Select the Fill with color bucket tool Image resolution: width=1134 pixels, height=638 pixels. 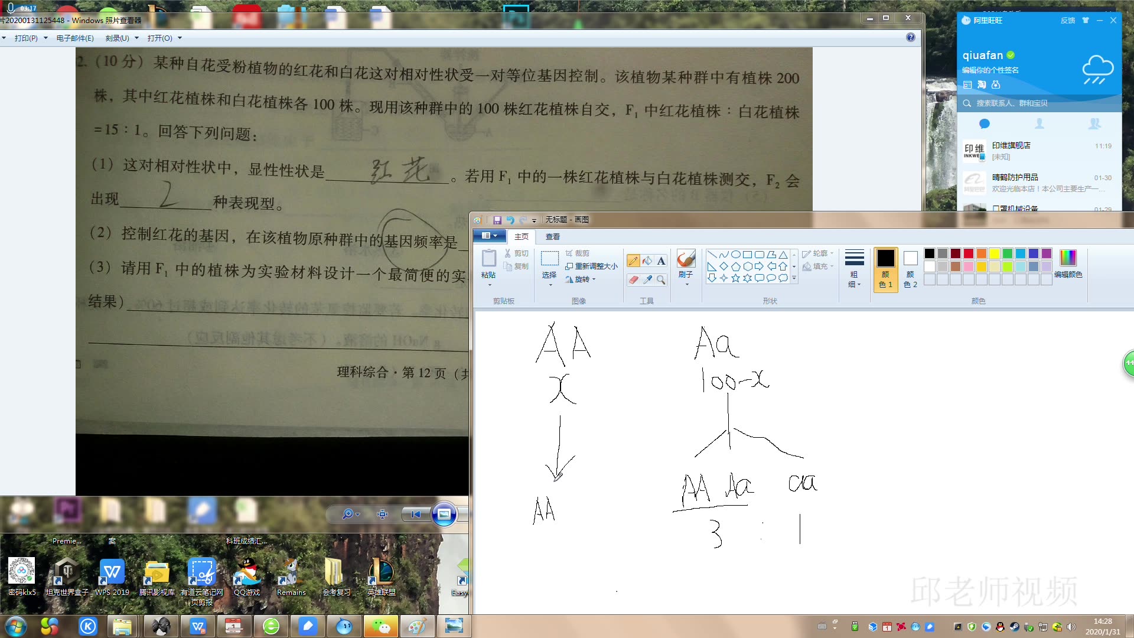pyautogui.click(x=647, y=261)
